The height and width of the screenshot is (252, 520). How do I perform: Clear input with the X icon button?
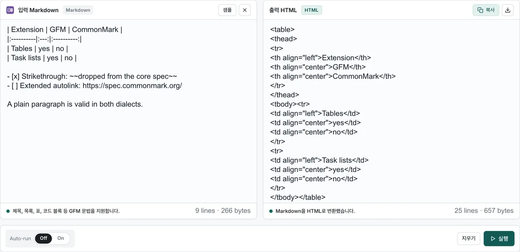click(x=245, y=10)
